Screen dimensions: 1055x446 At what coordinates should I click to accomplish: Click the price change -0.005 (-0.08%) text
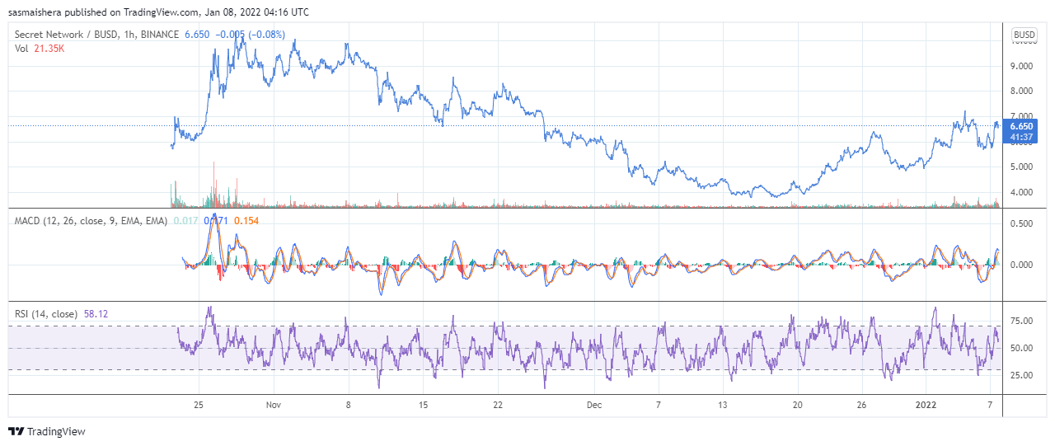[x=250, y=35]
